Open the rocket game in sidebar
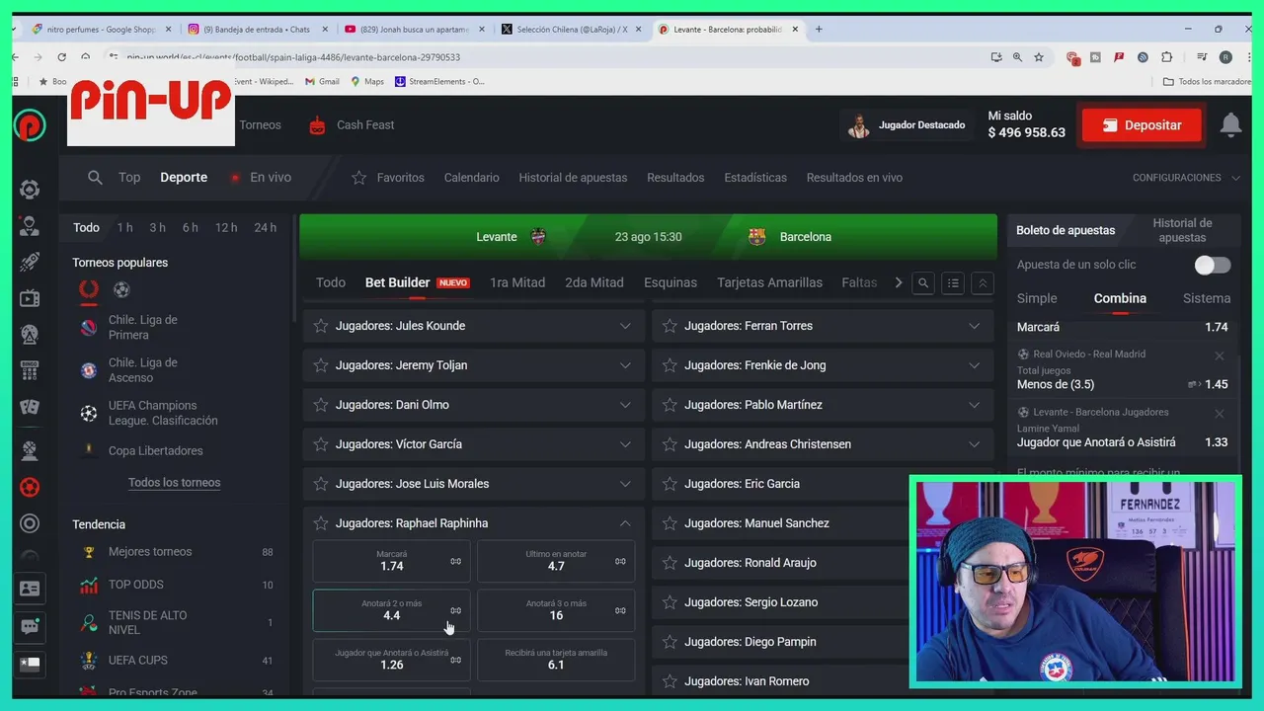 [x=30, y=262]
